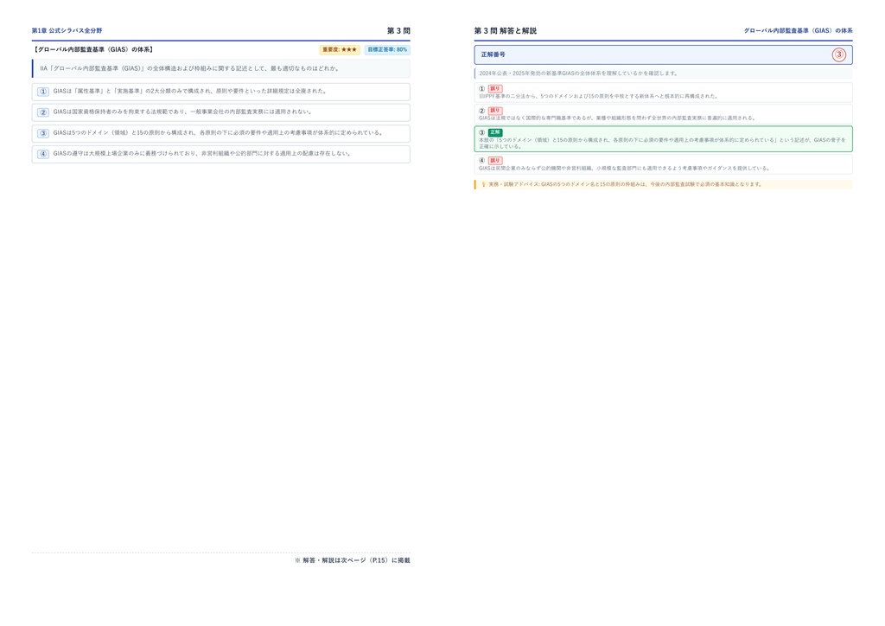Click the explanation text starting 旧IPPF基準の二分法から
The height and width of the screenshot is (626, 885).
598,97
